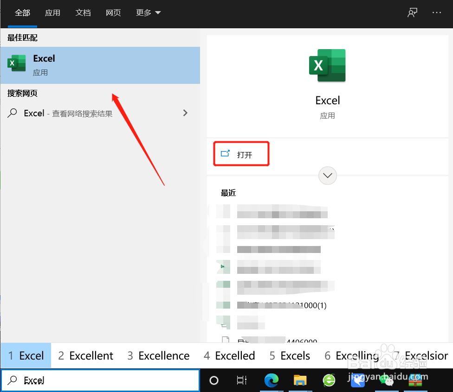Switch to the 文档 tab
The width and height of the screenshot is (453, 392).
click(x=83, y=13)
